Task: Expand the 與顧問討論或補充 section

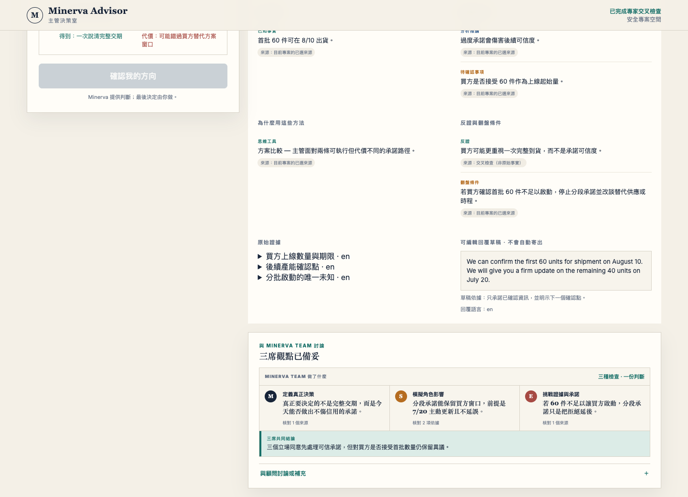Action: (454, 474)
